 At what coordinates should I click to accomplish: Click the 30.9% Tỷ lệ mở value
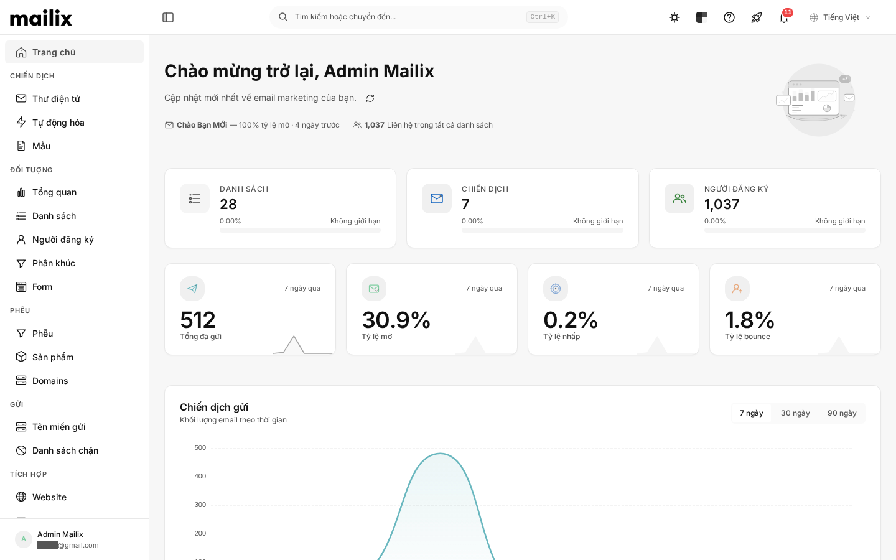tap(396, 320)
